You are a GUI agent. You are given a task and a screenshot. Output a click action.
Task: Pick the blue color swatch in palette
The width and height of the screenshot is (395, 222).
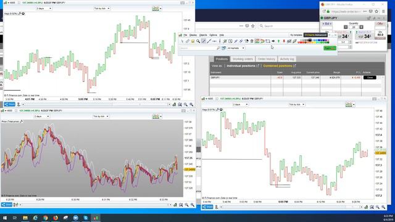click(x=318, y=40)
